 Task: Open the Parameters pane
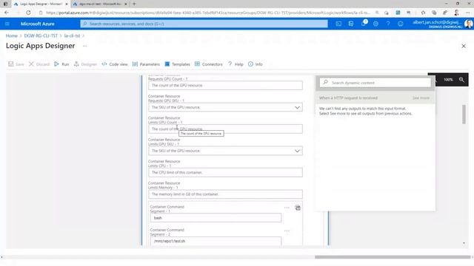[x=147, y=64]
